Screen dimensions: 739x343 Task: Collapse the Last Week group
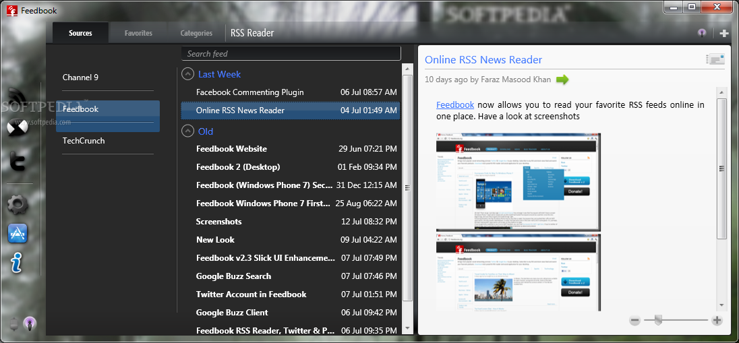click(x=187, y=74)
